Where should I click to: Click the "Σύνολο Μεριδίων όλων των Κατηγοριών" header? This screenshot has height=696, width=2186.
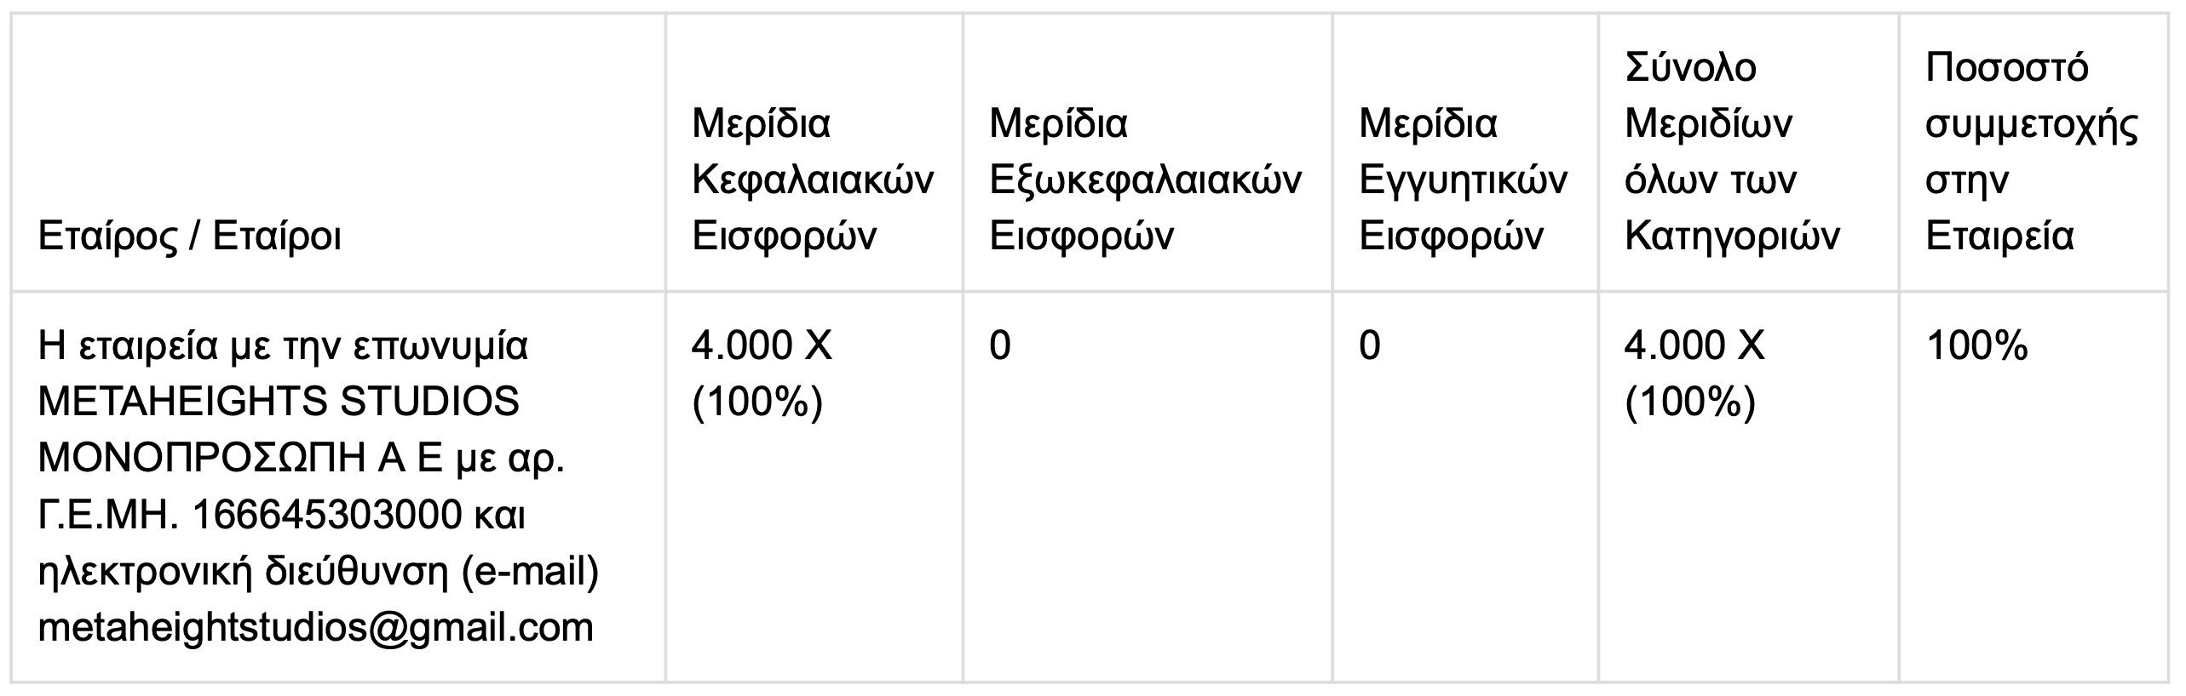[x=1731, y=151]
